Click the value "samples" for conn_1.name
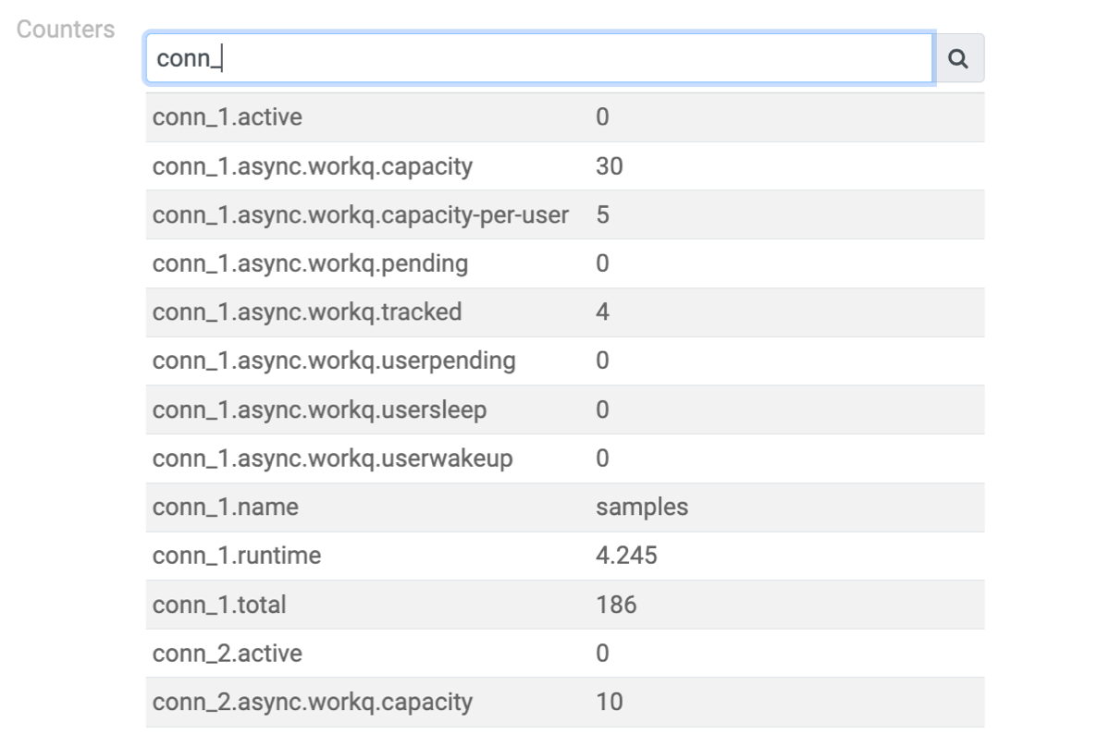The image size is (1110, 734). [x=642, y=508]
